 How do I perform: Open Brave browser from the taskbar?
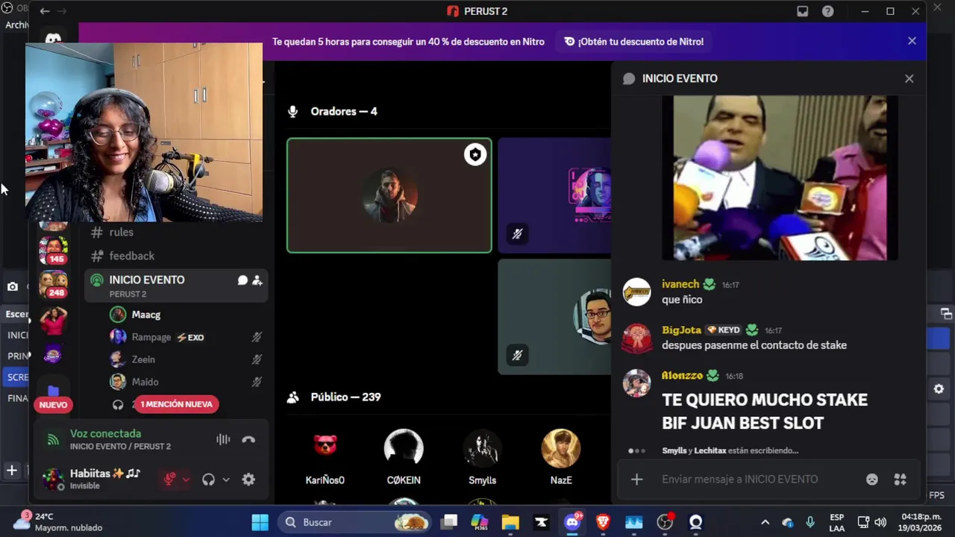click(x=603, y=522)
